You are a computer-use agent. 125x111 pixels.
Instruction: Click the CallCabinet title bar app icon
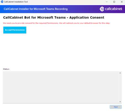2,2
